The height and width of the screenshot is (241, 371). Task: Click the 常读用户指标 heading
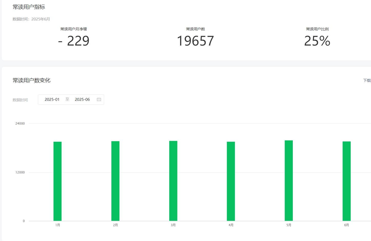[29, 7]
